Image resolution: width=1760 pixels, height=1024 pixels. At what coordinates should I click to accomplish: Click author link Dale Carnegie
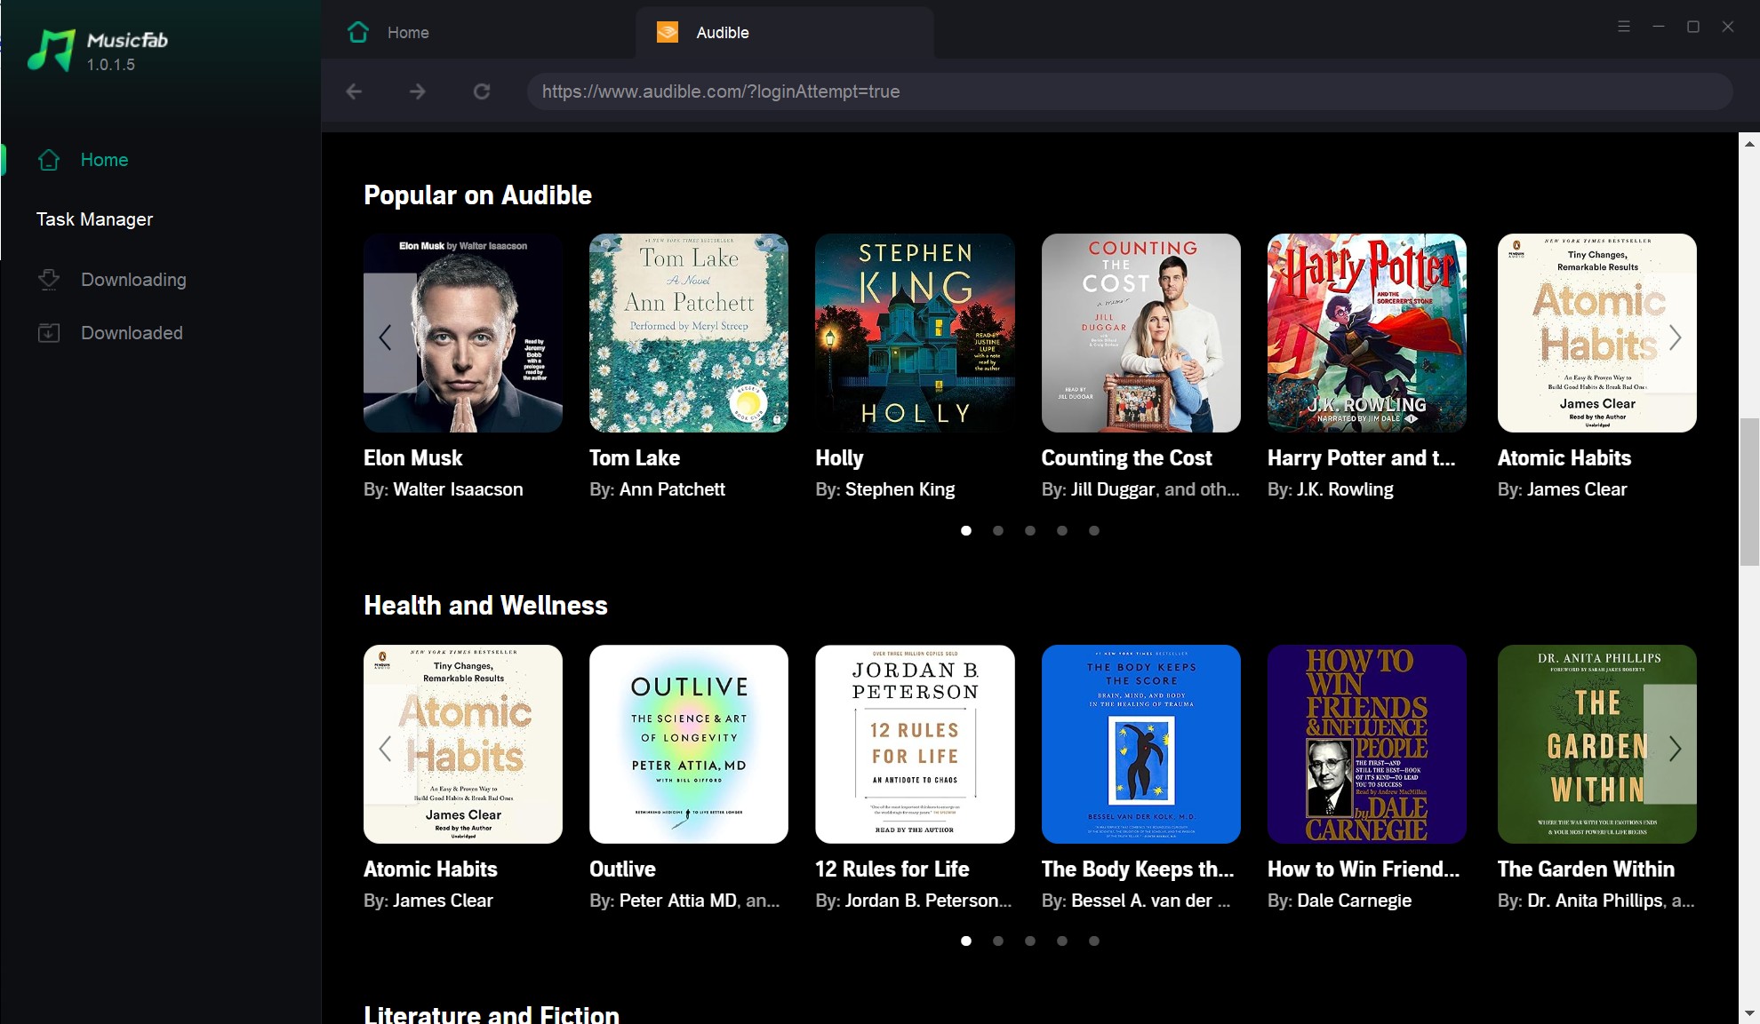click(x=1354, y=901)
